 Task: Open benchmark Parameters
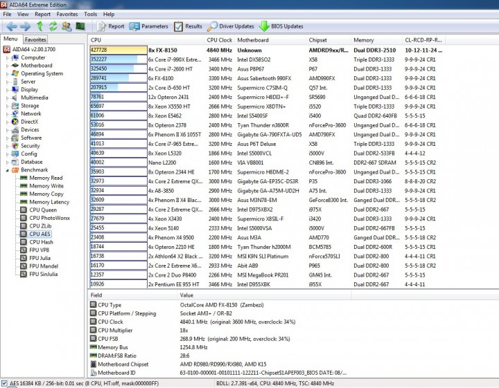pyautogui.click(x=148, y=26)
